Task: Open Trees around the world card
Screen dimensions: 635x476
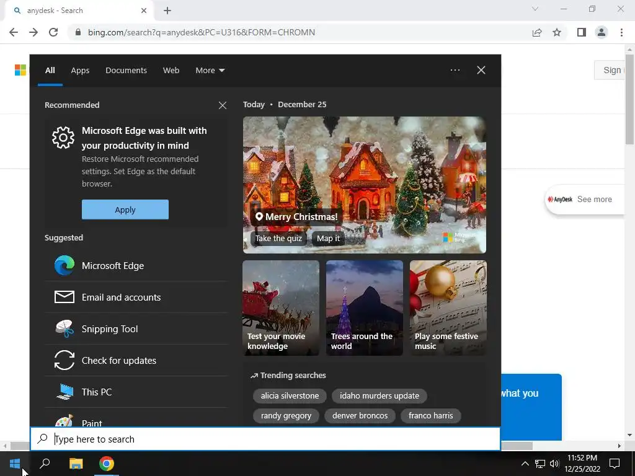Action: coord(365,308)
